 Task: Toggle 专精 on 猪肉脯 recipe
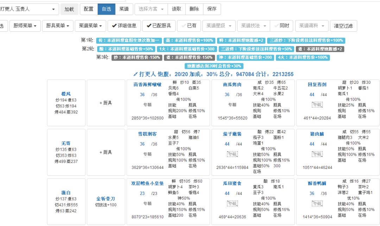coord(317,154)
